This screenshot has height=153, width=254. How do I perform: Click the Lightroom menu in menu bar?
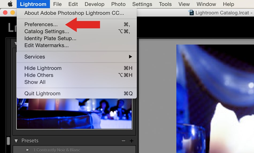coord(33,4)
